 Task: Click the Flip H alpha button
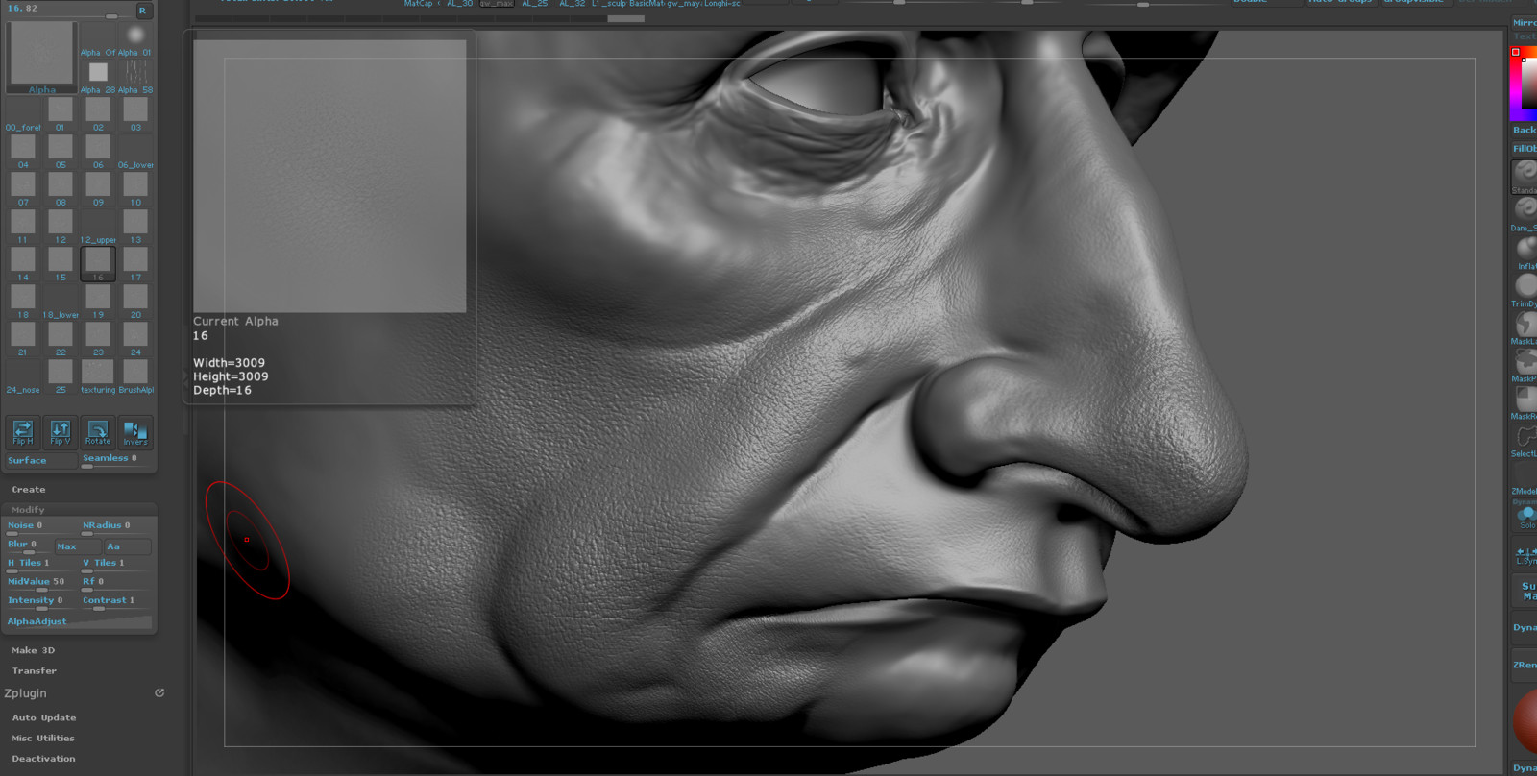tap(23, 432)
